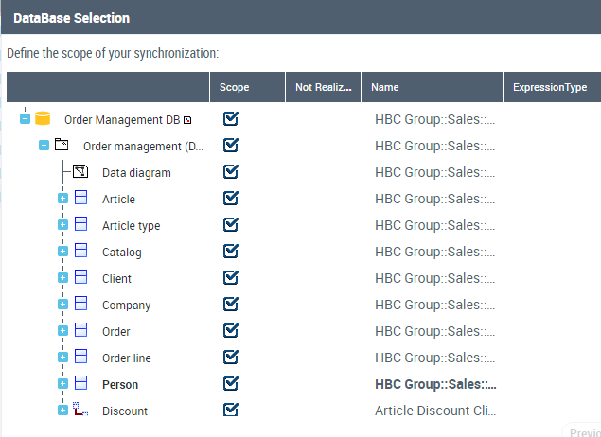Click the Previous button
This screenshot has width=601, height=437.
pos(583,432)
